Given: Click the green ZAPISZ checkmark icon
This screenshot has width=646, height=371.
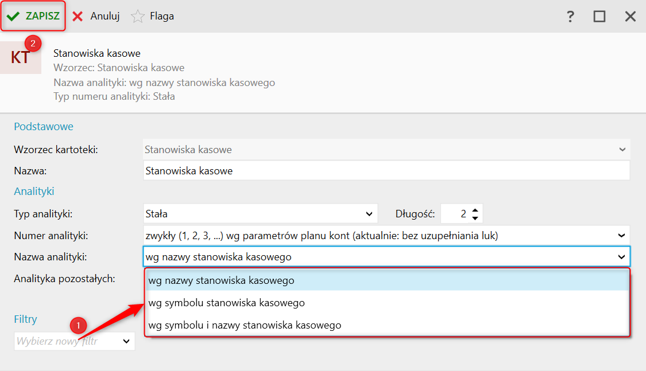Looking at the screenshot, I should (x=13, y=17).
